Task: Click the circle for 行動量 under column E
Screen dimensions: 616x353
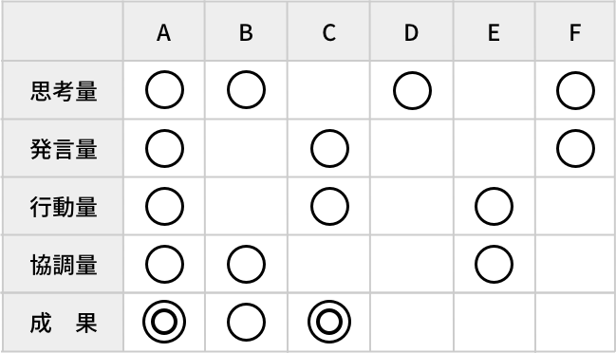Action: point(494,206)
